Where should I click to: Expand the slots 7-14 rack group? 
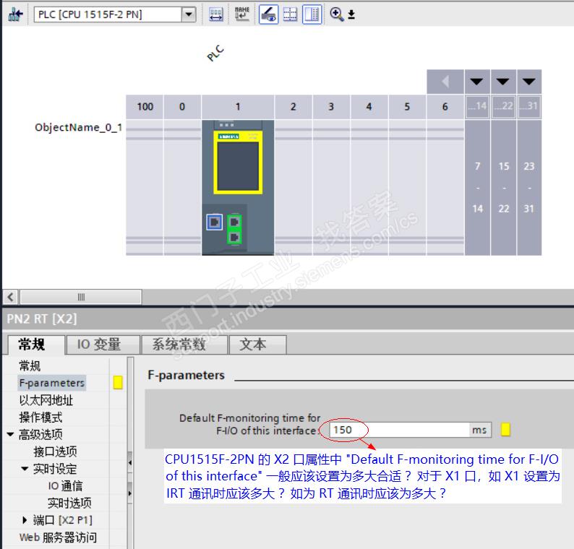(x=476, y=81)
